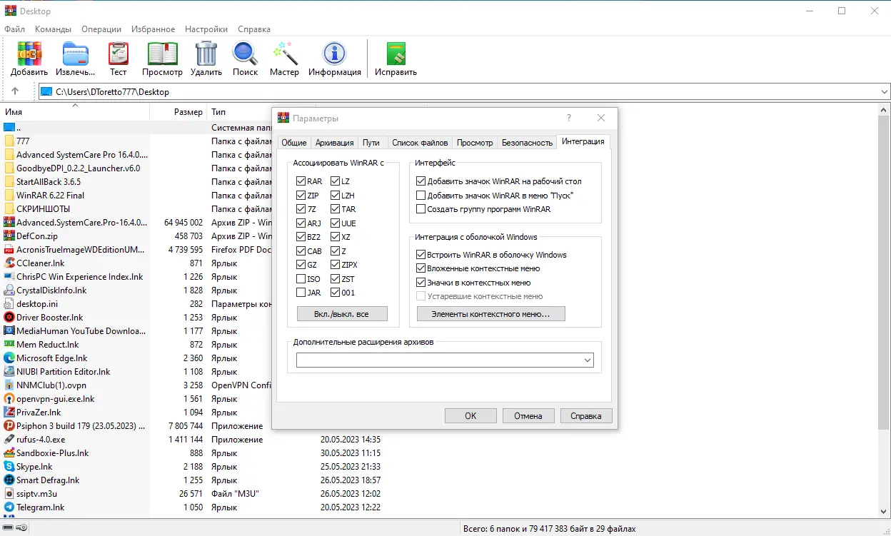
Task: Click the help question mark in Параметры
Action: (569, 118)
